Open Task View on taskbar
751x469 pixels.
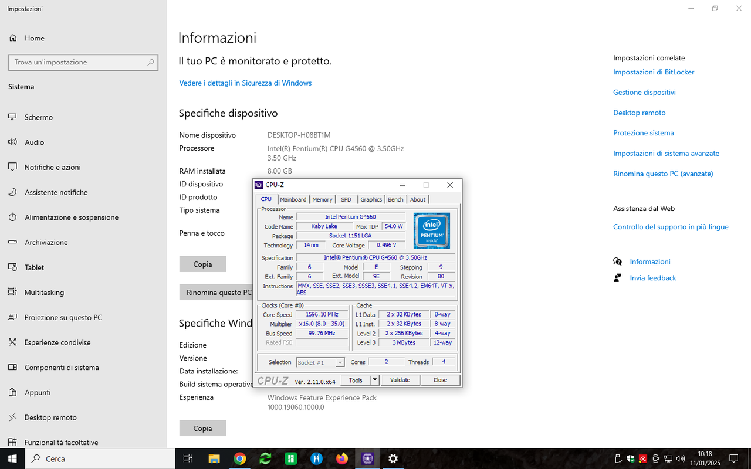(x=188, y=458)
